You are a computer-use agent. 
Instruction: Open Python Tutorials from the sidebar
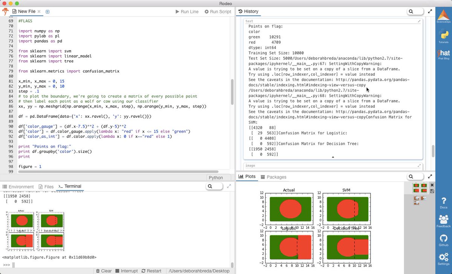point(443,37)
